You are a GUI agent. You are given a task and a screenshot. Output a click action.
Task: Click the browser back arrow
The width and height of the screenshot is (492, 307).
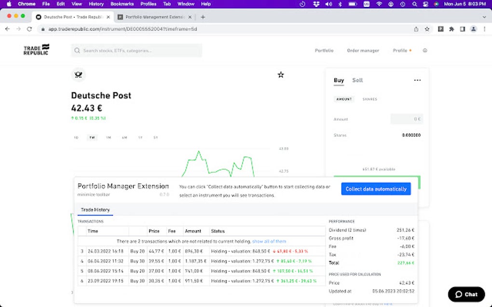[7, 29]
